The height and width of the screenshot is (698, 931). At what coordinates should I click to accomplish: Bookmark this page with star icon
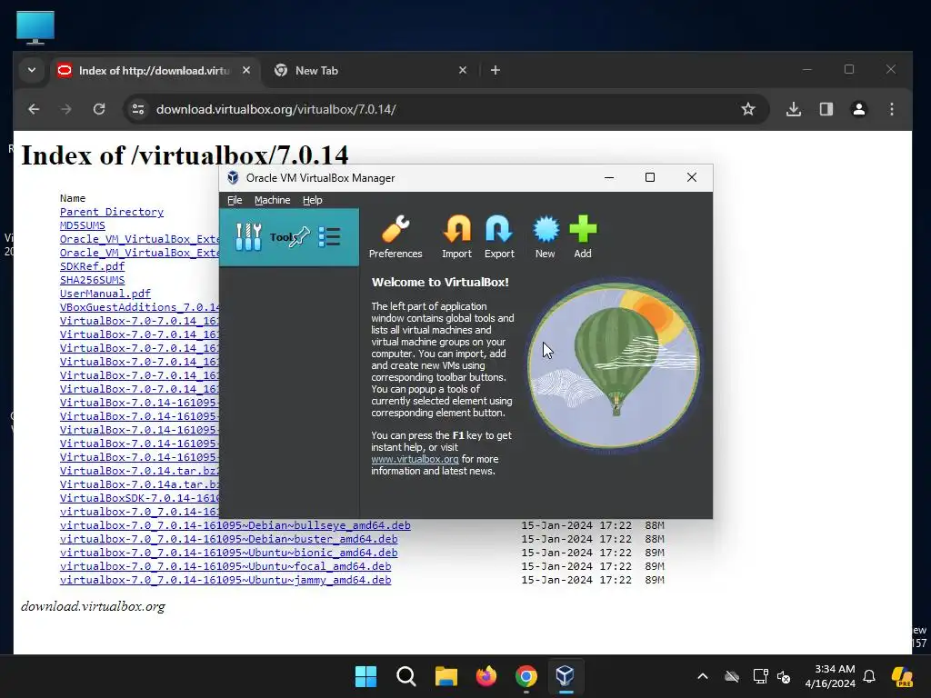748,109
